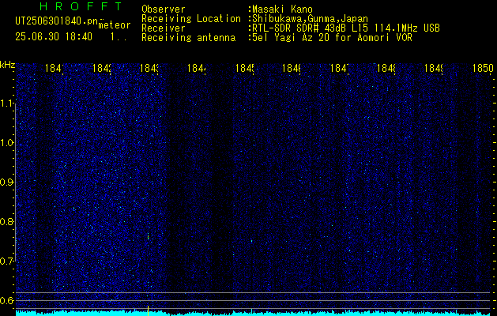The image size is (497, 316).
Task: Click the 0.8 kHz frequency axis label
Action: (x=6, y=221)
